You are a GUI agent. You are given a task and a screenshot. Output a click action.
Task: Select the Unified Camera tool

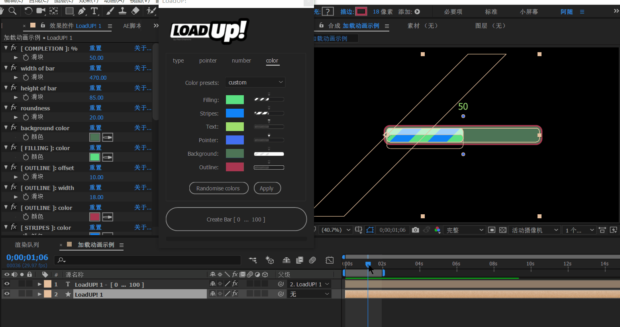click(x=41, y=11)
